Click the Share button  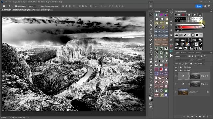(199, 6)
